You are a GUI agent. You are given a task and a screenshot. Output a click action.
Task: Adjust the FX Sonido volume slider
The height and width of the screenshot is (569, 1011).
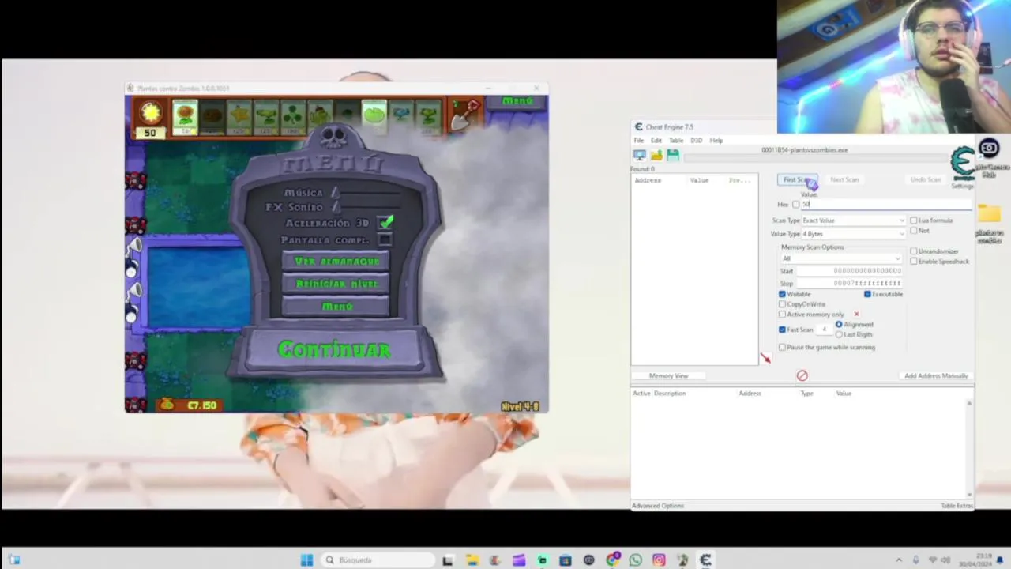click(x=367, y=207)
